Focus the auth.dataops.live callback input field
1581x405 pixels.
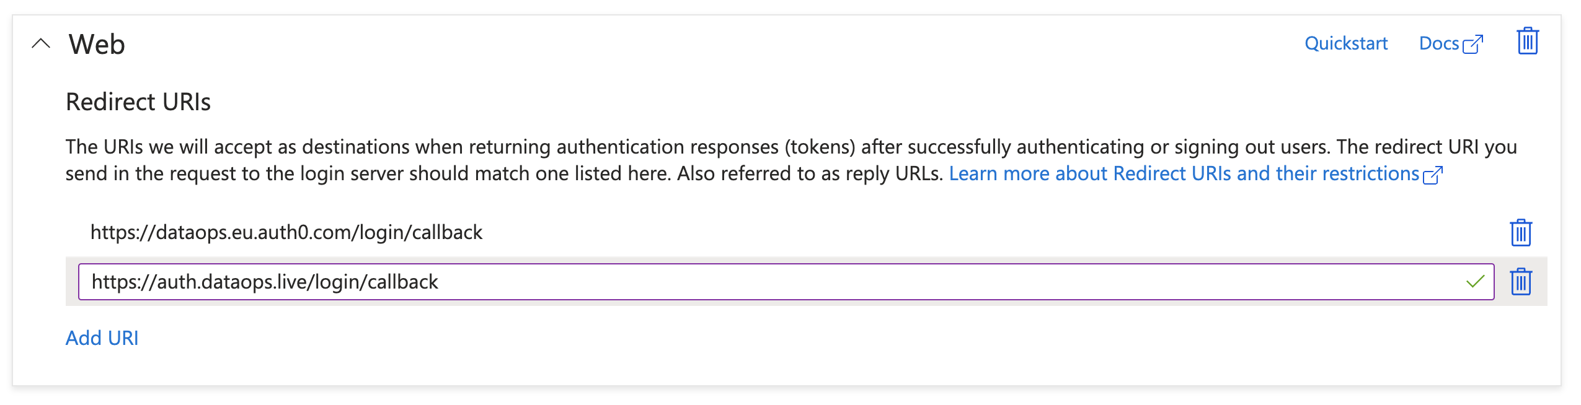[x=786, y=282]
